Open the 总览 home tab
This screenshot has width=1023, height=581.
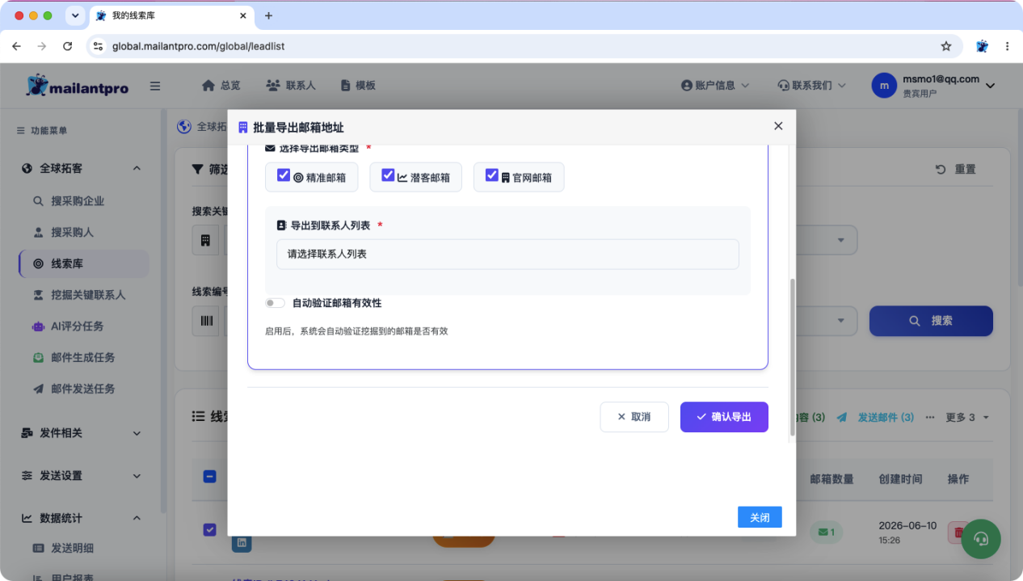(221, 85)
